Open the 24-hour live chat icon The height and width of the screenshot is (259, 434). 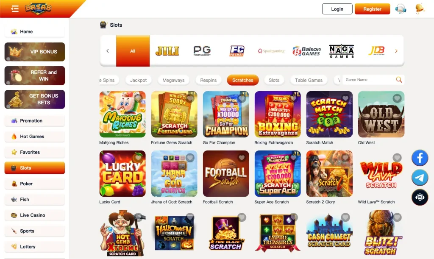pos(420,197)
